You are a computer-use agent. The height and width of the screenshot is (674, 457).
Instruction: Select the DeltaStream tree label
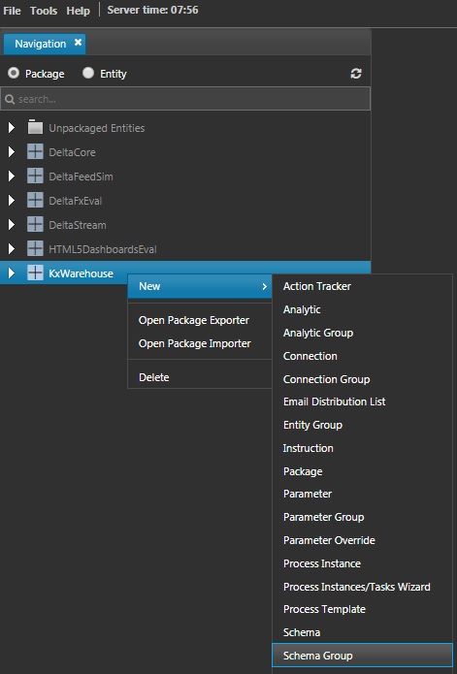point(78,225)
